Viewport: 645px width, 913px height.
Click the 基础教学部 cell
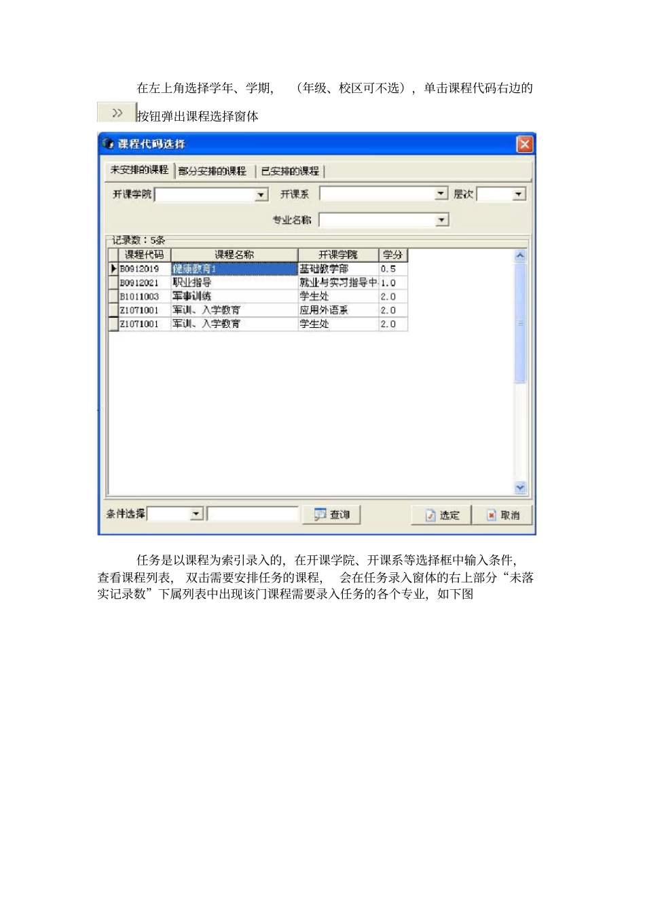[x=338, y=269]
